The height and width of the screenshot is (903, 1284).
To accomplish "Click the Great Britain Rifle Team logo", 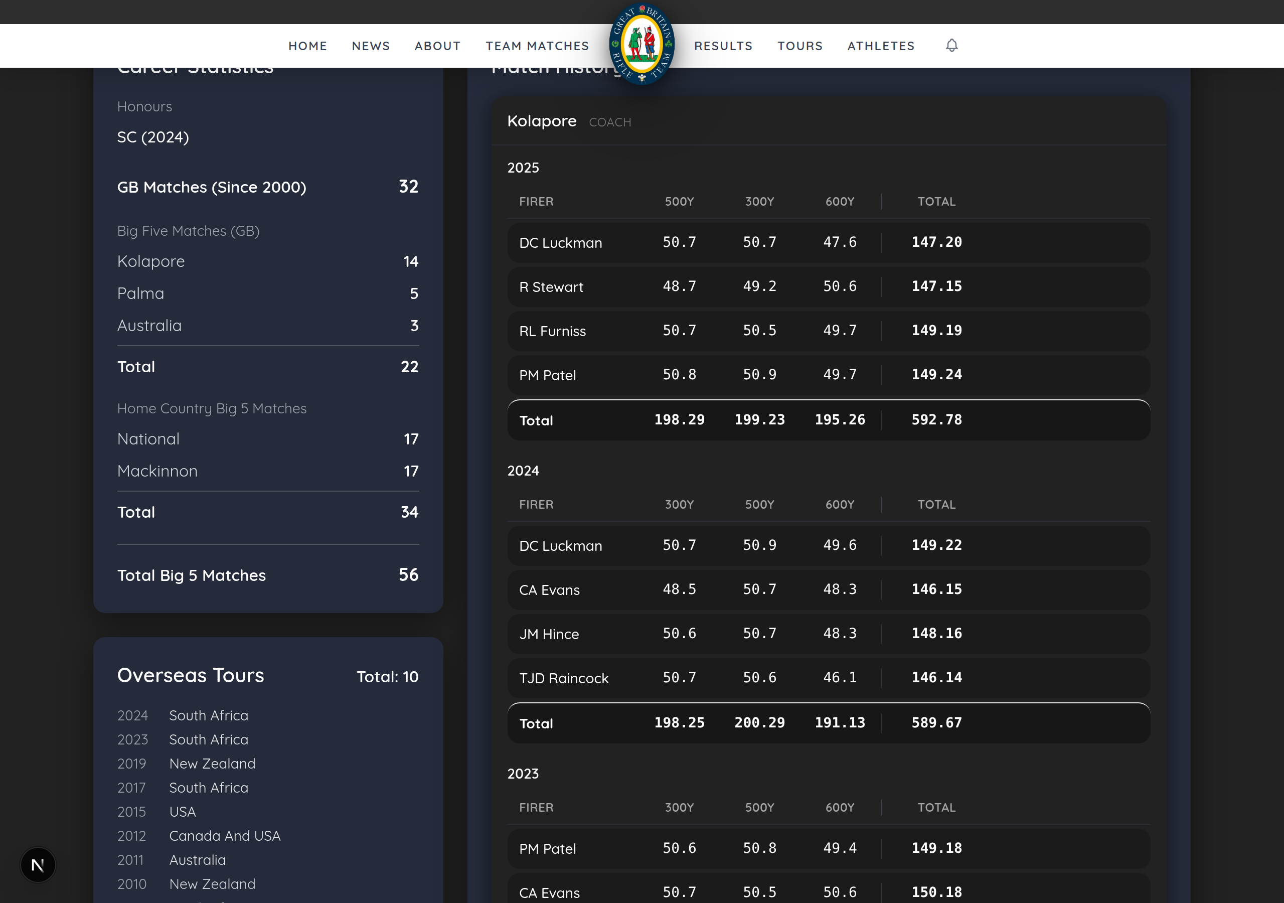I will [x=641, y=44].
